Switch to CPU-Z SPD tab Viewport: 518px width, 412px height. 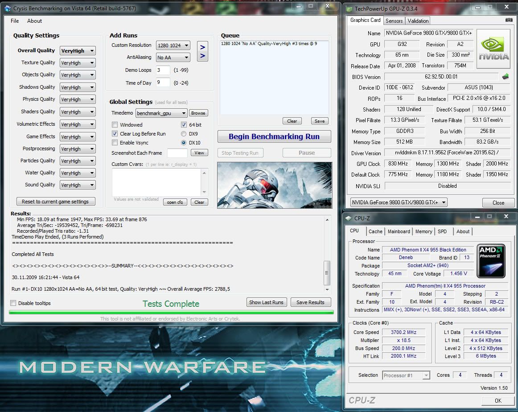pyautogui.click(x=442, y=231)
